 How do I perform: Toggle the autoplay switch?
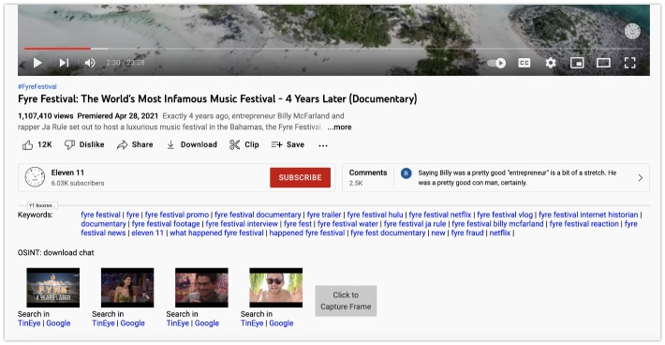point(496,63)
